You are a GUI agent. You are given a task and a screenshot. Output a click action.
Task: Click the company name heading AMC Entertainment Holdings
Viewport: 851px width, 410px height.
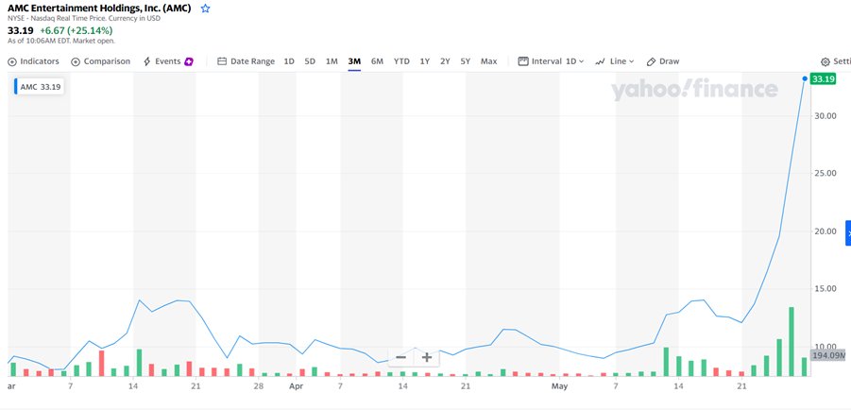(99, 9)
